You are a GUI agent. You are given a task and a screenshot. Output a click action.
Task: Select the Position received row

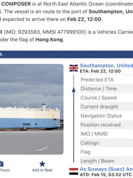click(106, 125)
